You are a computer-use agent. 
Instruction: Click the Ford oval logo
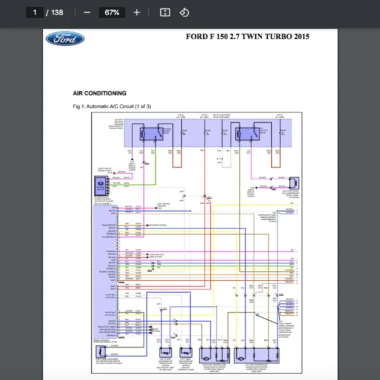pyautogui.click(x=65, y=39)
